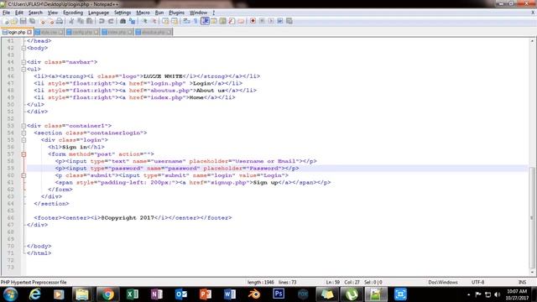
Task: Switch to the aboutus.php tab
Action: pyautogui.click(x=154, y=32)
